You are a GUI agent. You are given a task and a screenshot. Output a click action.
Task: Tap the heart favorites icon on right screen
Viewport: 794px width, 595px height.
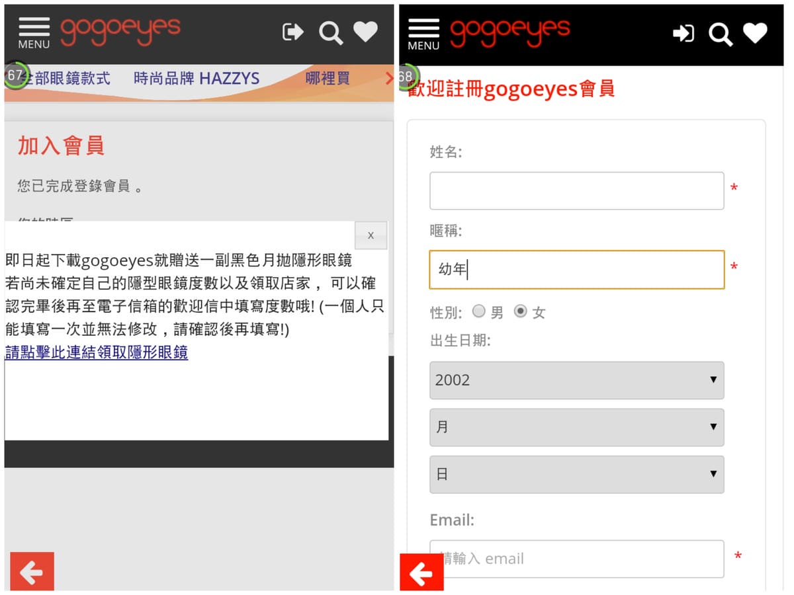pyautogui.click(x=755, y=33)
